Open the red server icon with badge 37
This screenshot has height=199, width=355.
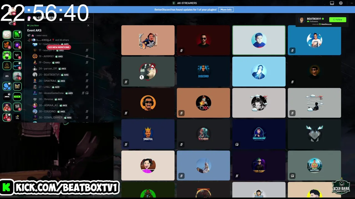click(7, 117)
